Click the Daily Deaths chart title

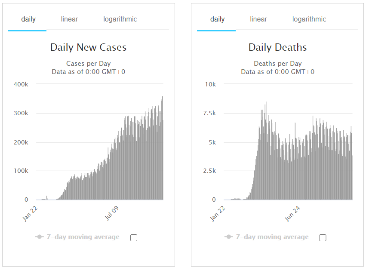277,47
